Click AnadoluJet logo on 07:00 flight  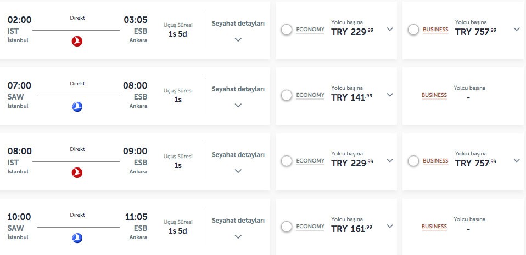[x=77, y=107]
